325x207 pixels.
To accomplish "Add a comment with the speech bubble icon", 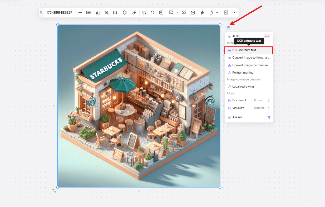I will coord(152,12).
